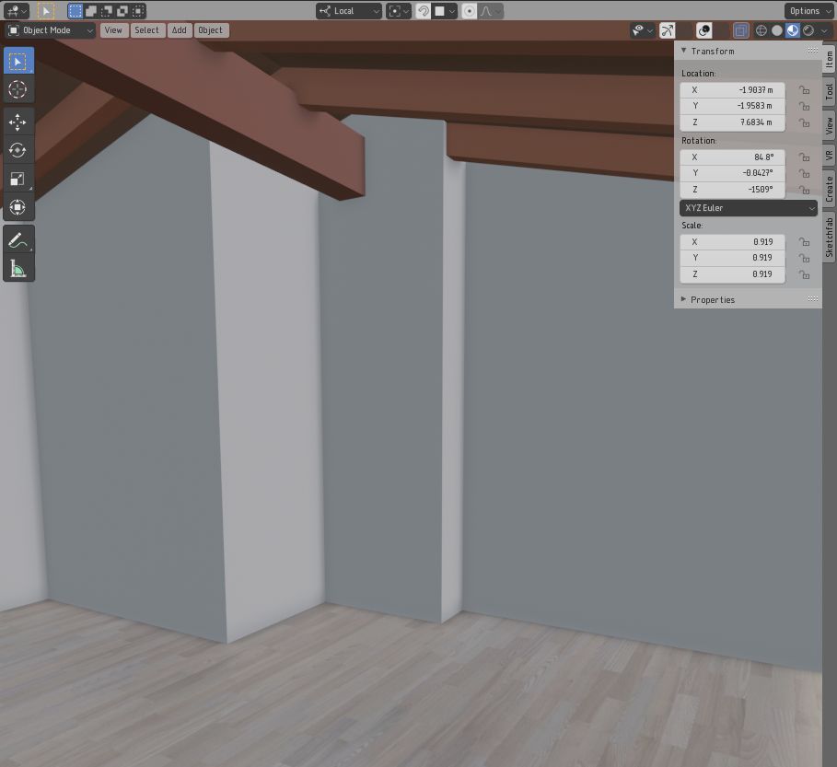Switch to wireframe shading
Image resolution: width=837 pixels, height=767 pixels.
point(761,30)
